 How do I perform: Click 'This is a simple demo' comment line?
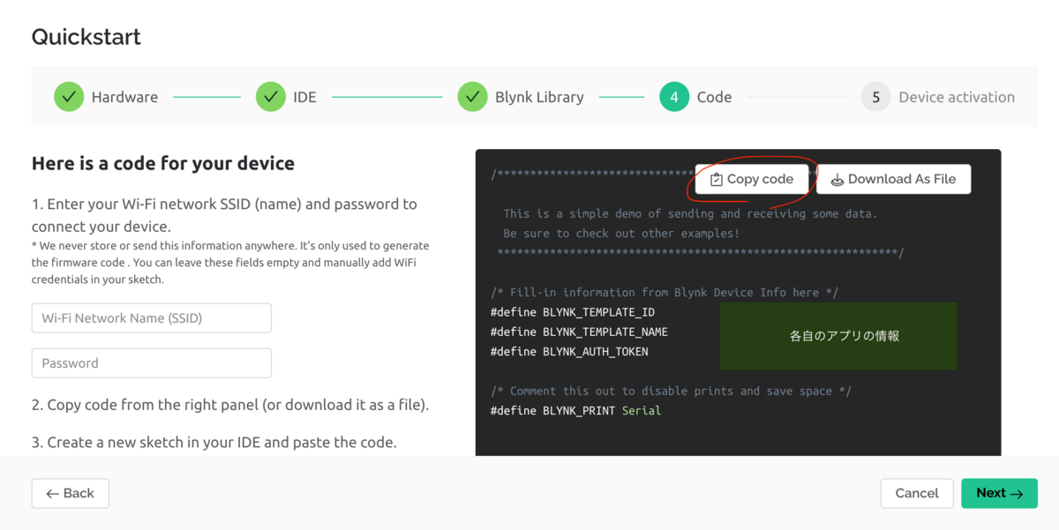(690, 213)
